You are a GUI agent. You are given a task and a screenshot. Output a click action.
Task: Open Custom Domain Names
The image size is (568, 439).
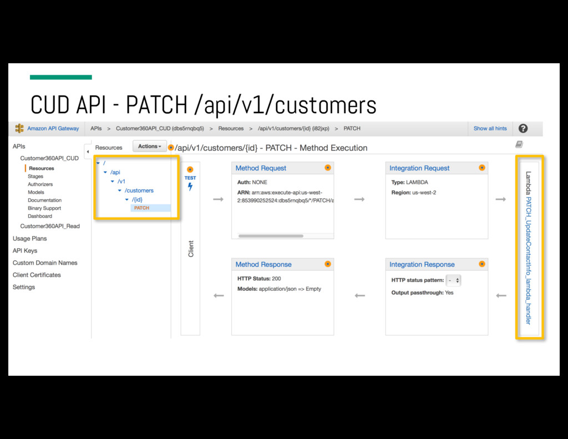[x=45, y=263]
